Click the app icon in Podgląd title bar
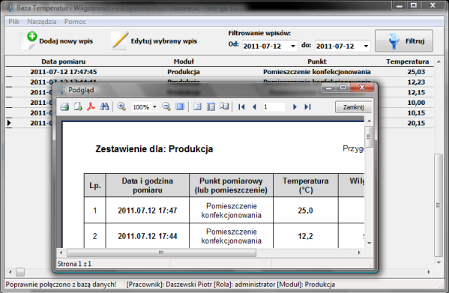Screen dimensions: 449x293 point(61,90)
